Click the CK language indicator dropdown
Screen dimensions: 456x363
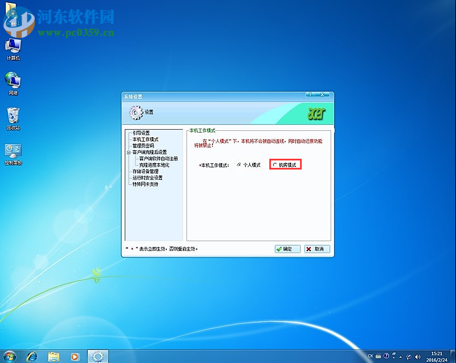(x=370, y=356)
